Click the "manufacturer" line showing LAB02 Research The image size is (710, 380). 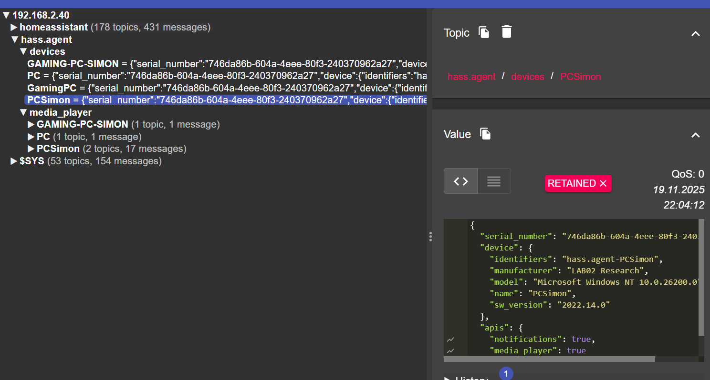569,270
